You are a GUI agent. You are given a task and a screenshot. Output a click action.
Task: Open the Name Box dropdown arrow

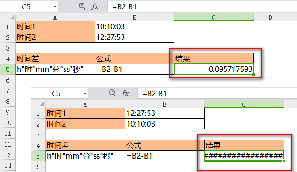click(55, 7)
